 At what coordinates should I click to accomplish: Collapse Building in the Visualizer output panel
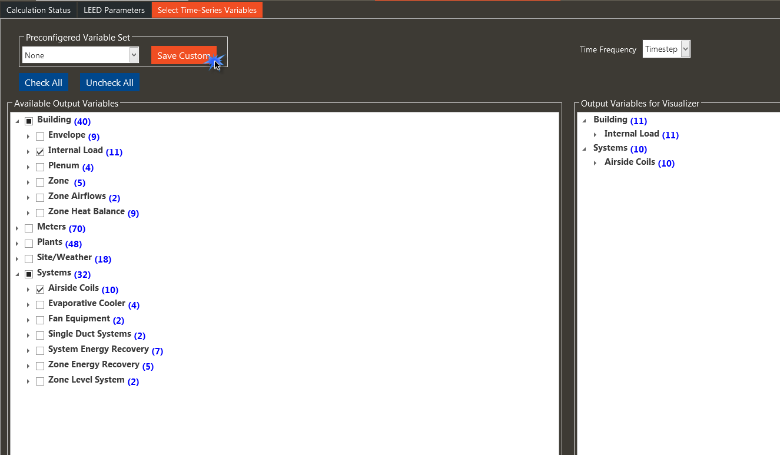pos(584,121)
